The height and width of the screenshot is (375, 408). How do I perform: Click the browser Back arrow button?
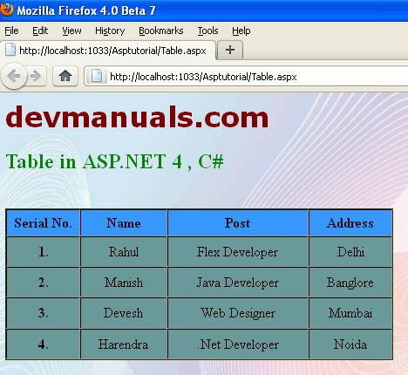[x=13, y=76]
